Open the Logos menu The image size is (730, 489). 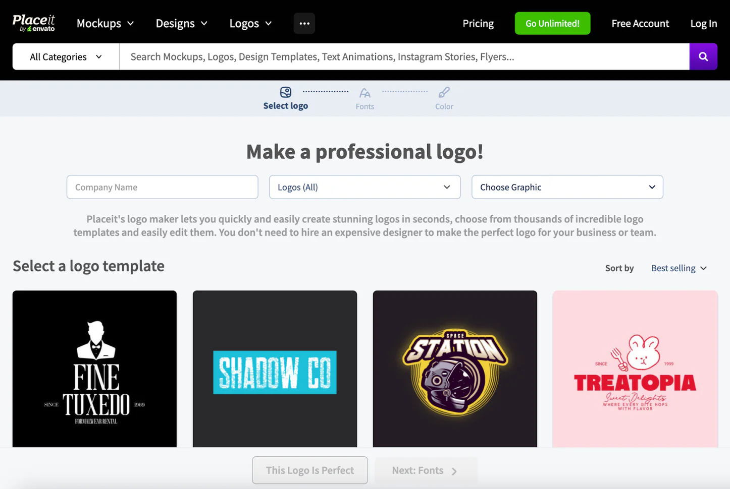tap(249, 23)
